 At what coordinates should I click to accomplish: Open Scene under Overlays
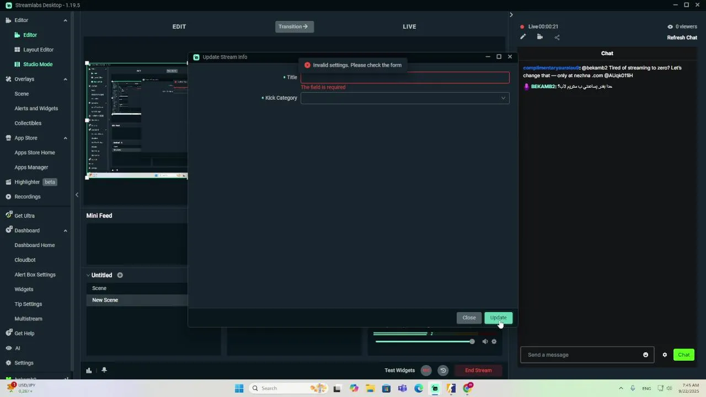click(22, 94)
